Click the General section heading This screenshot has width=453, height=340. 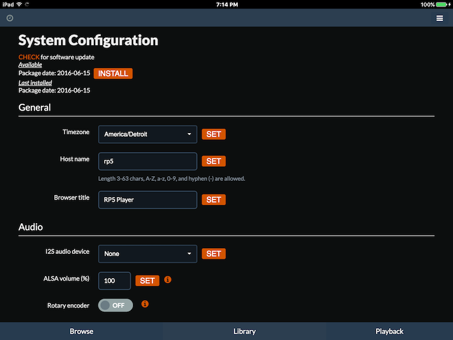tap(35, 108)
